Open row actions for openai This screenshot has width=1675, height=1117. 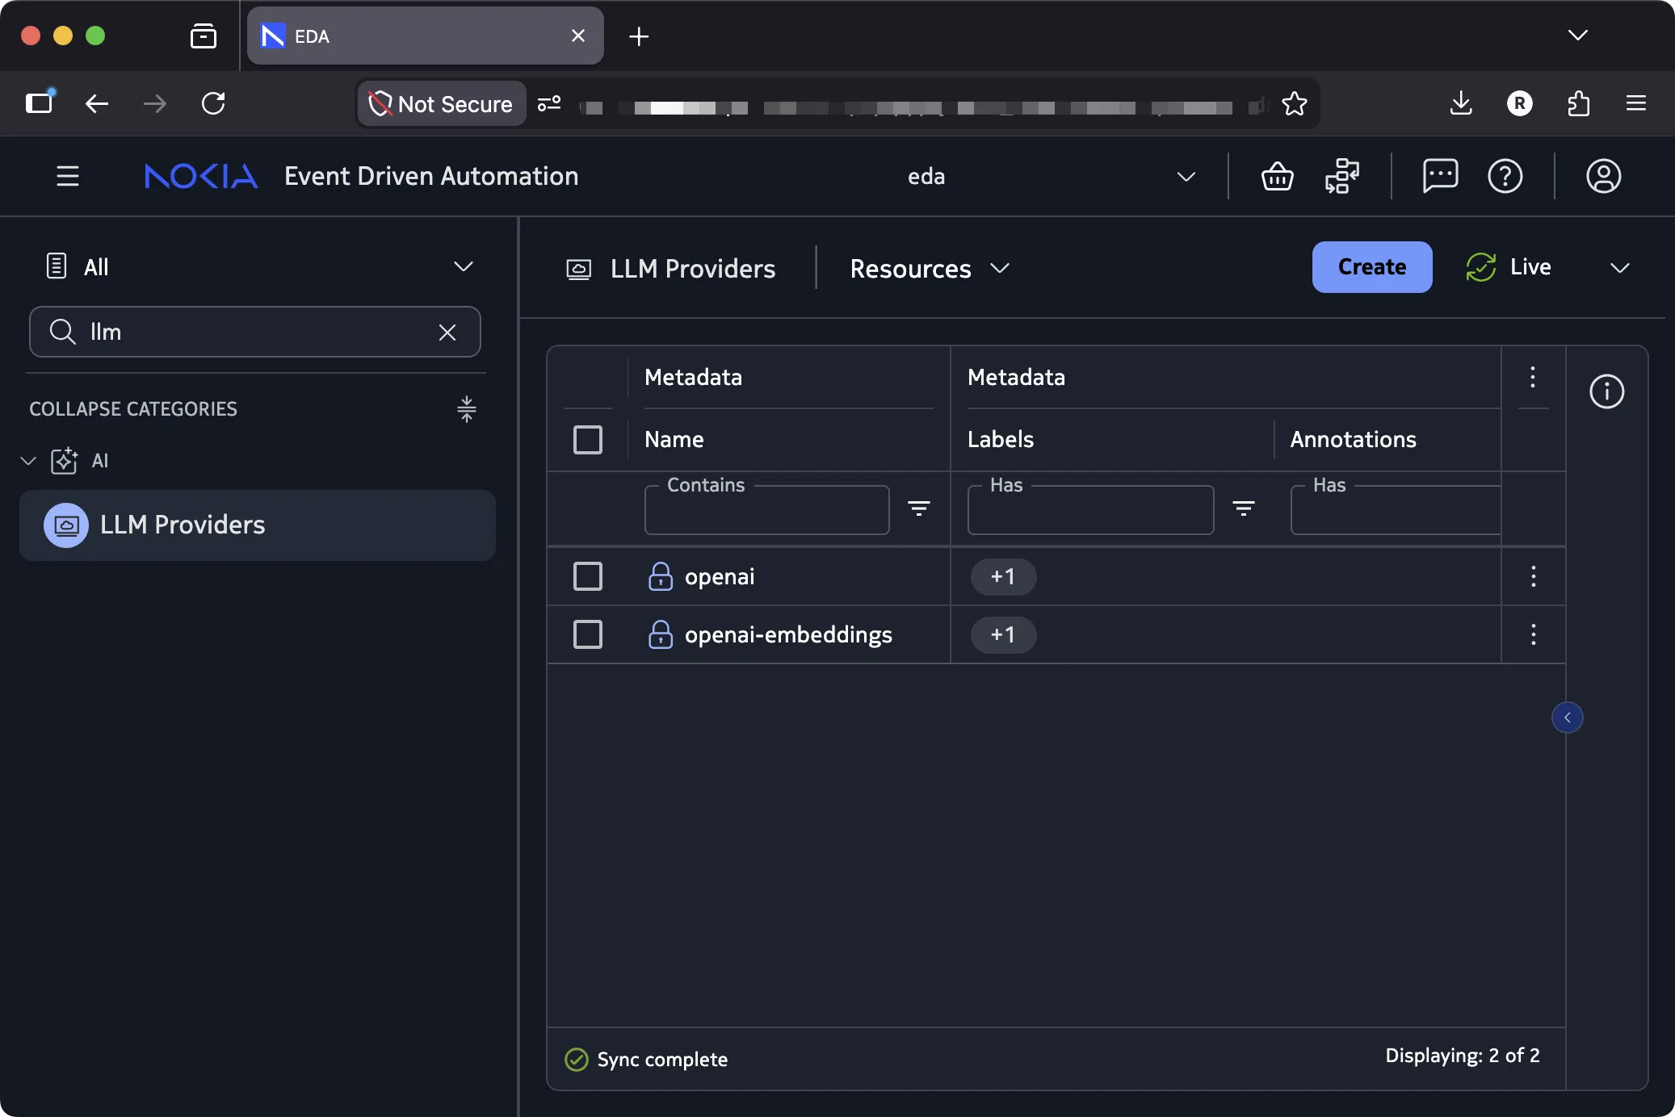click(1534, 576)
